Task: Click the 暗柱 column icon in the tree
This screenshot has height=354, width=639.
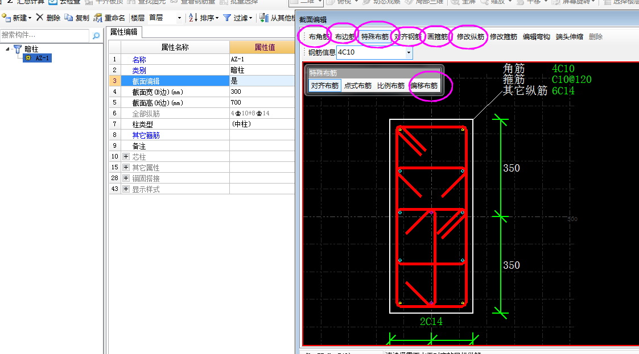Action: click(x=18, y=49)
